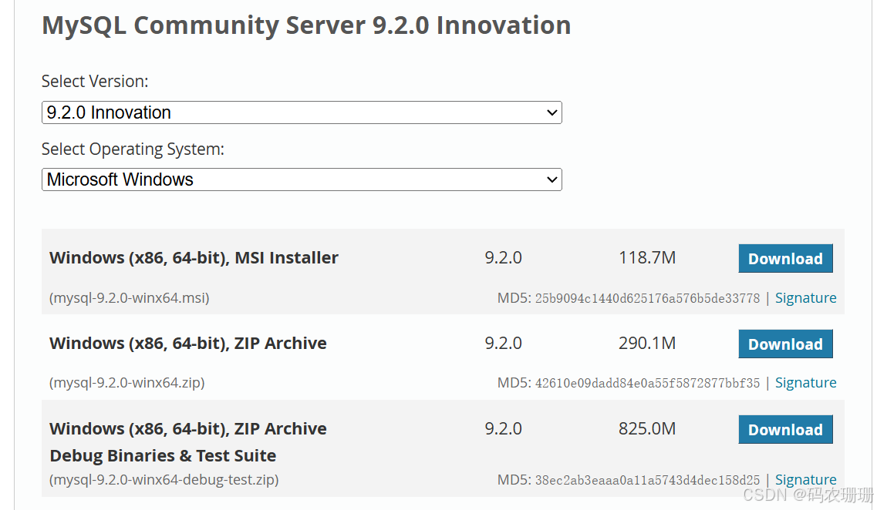Download the MSI Installer package
This screenshot has width=877, height=510.
(x=785, y=258)
